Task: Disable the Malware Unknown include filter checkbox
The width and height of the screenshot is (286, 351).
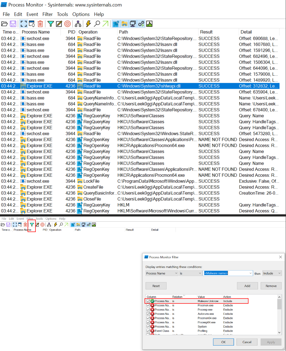Action: click(x=148, y=301)
